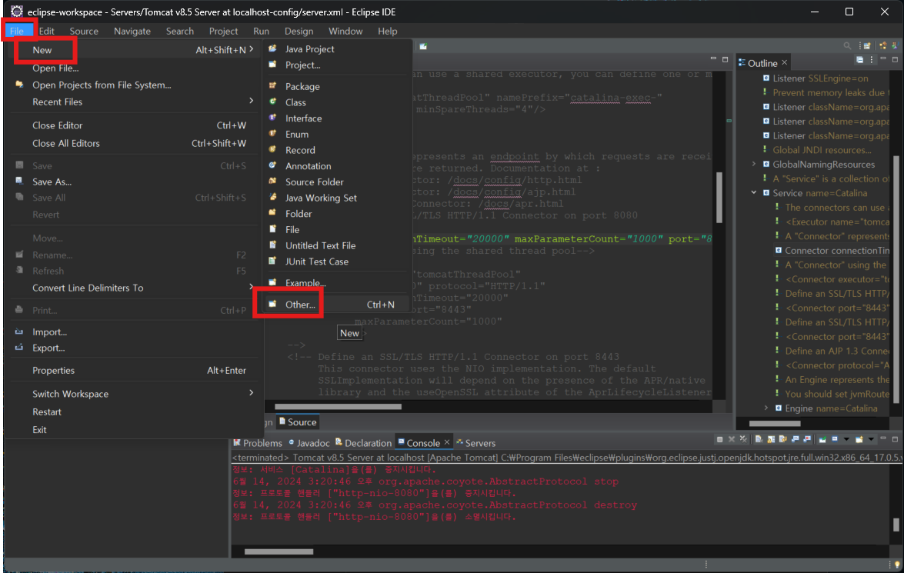Minimize the Outline panel
The width and height of the screenshot is (904, 573).
(883, 58)
